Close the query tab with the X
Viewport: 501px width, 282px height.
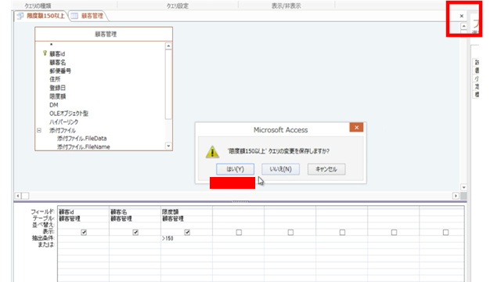(461, 16)
